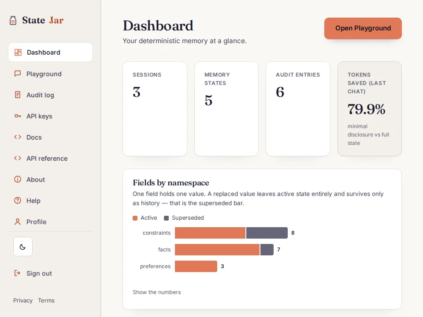Click the 'Active' legend label

(x=148, y=218)
